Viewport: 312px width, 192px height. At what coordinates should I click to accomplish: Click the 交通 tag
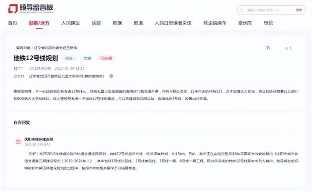tap(87, 58)
